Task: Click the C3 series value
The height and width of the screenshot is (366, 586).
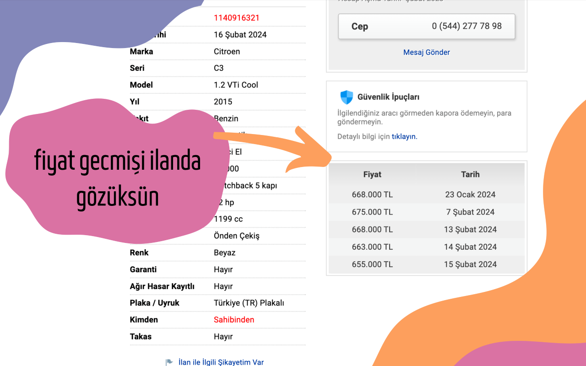Action: tap(219, 68)
